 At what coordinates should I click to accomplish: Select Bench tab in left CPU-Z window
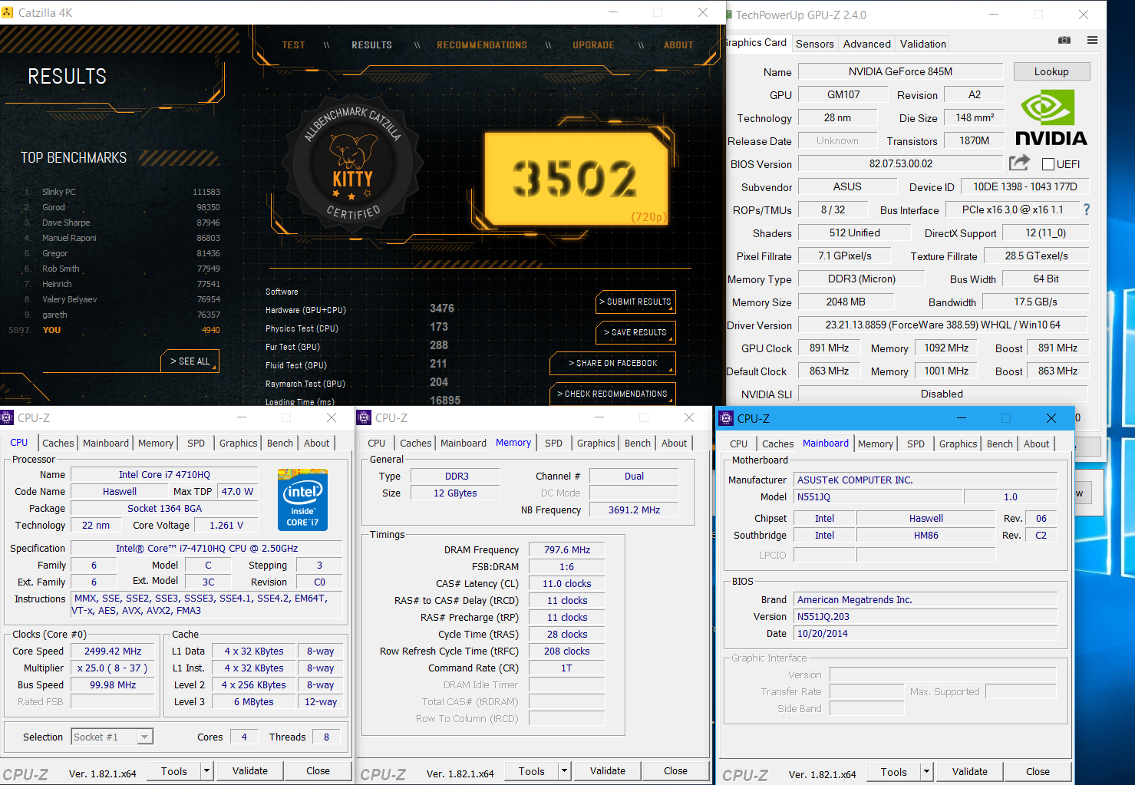[279, 443]
